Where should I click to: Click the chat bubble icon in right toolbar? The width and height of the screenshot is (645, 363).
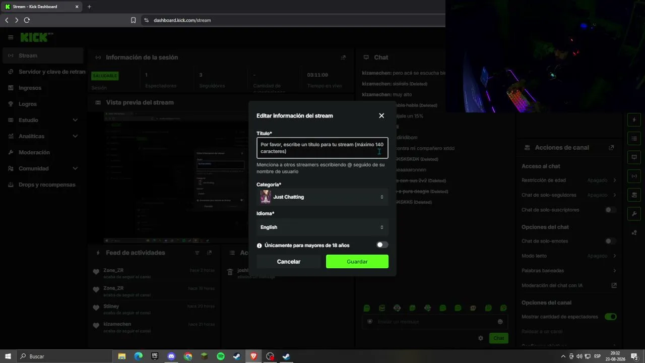click(x=634, y=157)
